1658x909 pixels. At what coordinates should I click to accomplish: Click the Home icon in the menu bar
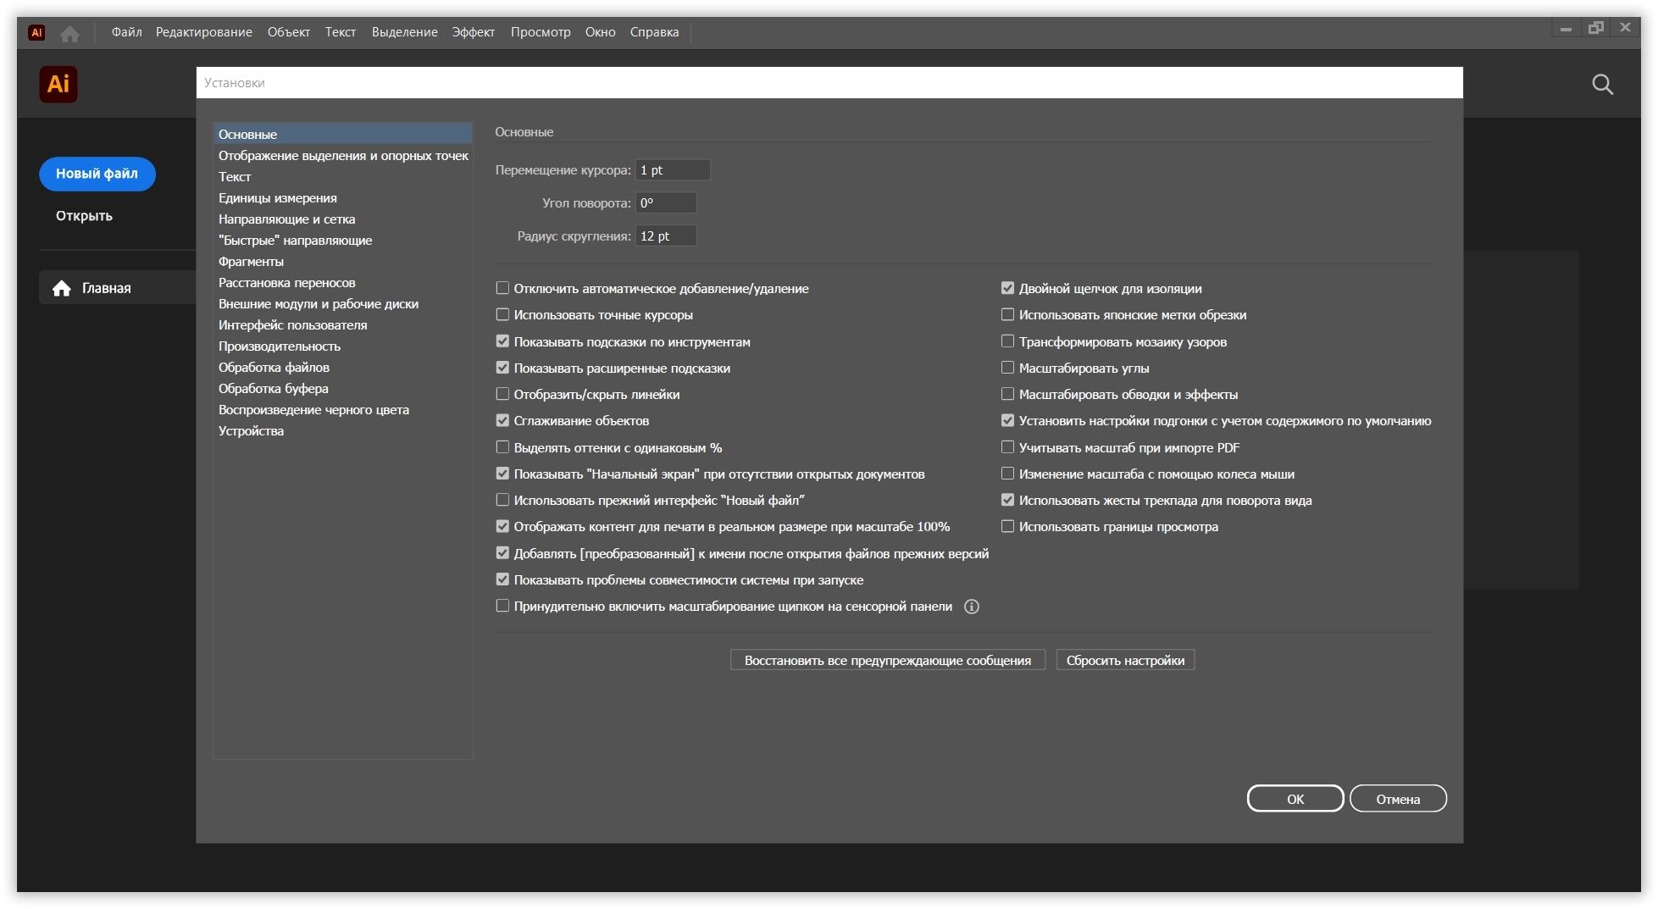[69, 33]
